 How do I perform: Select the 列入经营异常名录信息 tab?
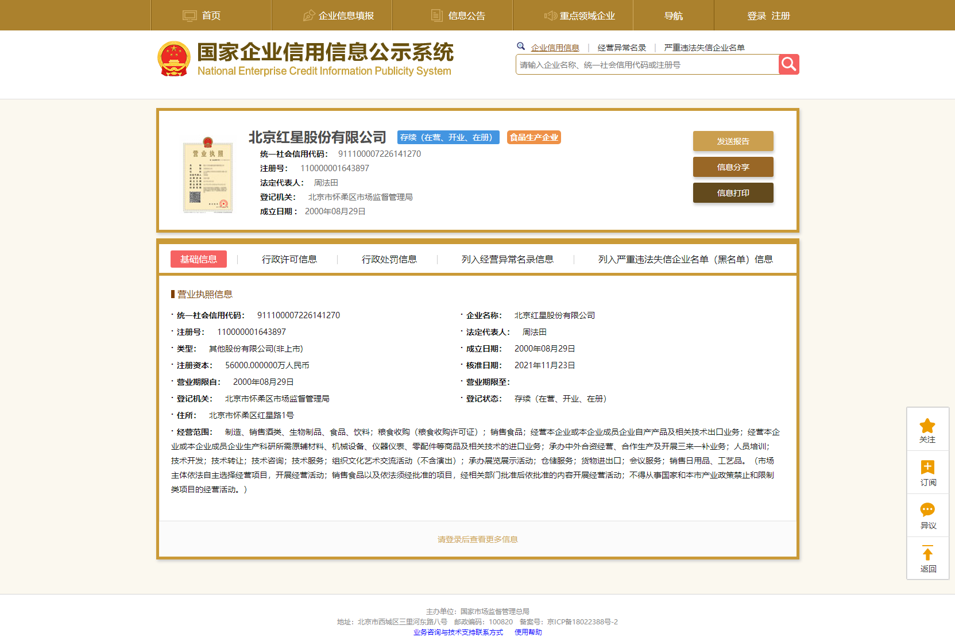click(x=507, y=259)
